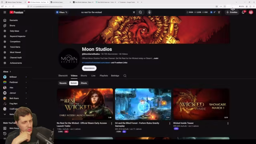
Task: Switch to the channel Shorts tab
Action: [84, 76]
